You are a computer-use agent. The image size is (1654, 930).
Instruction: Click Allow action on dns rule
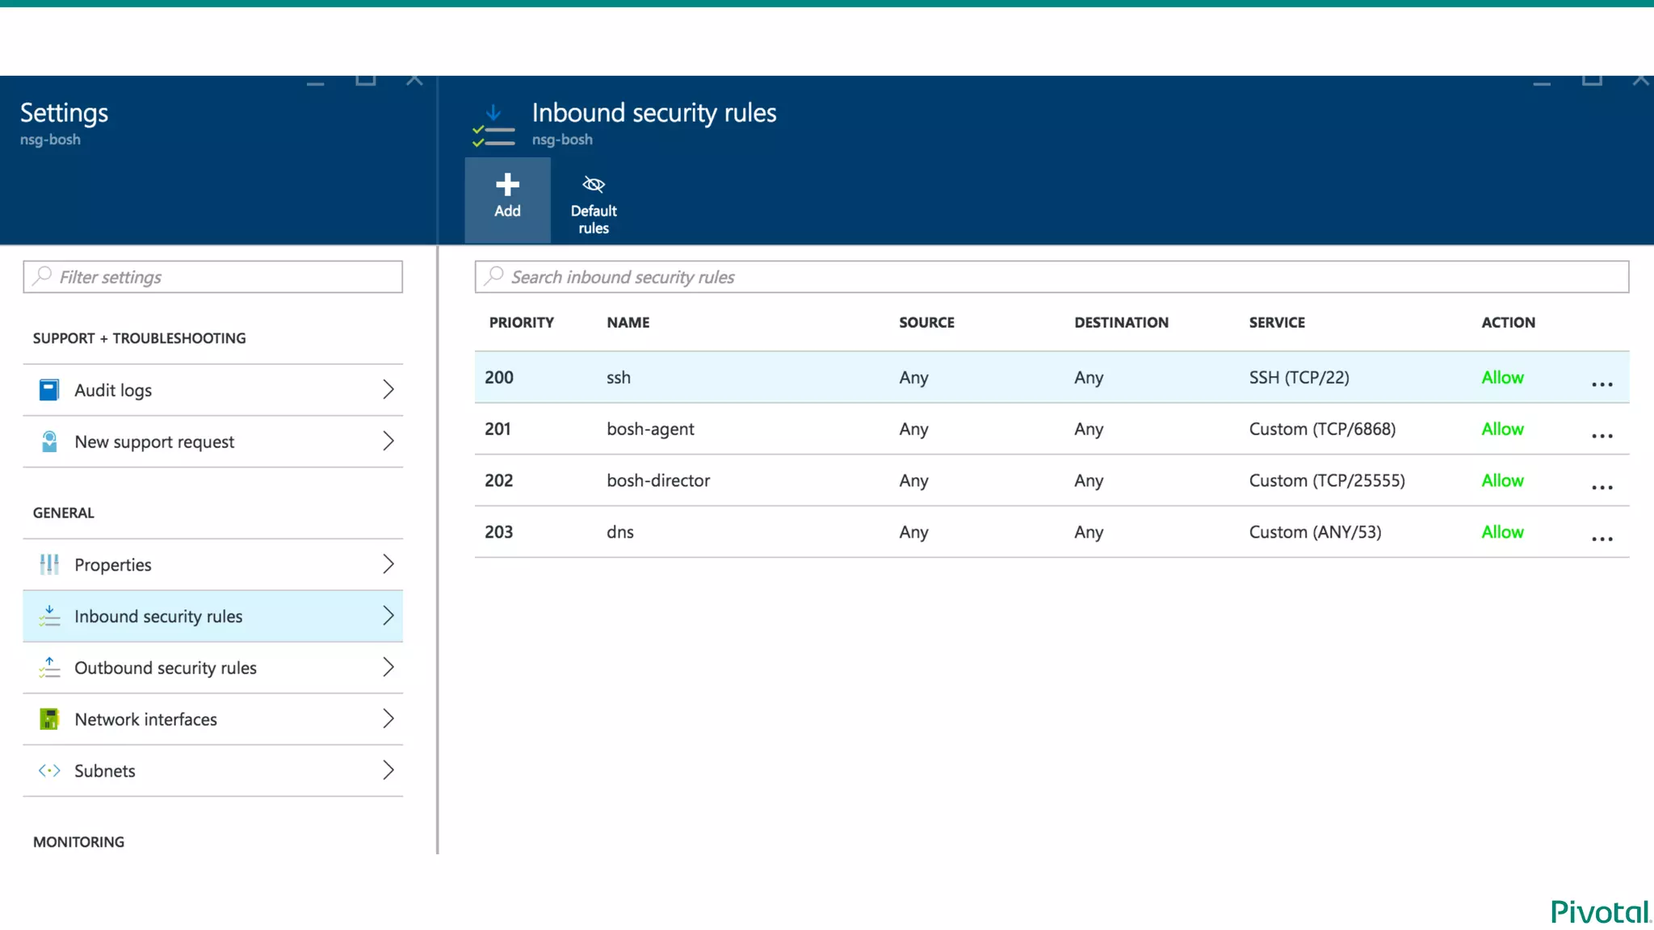coord(1502,532)
